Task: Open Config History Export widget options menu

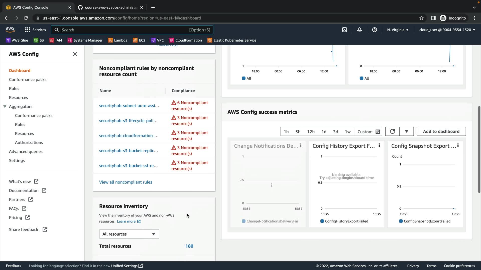Action: click(x=379, y=145)
